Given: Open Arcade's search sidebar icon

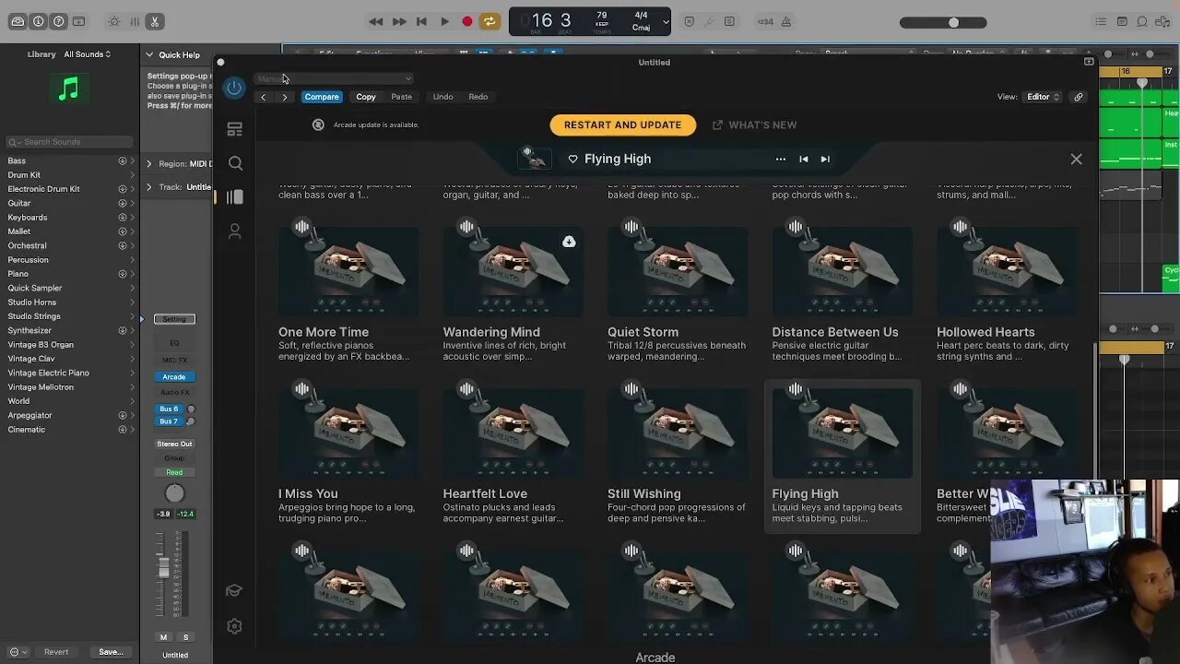Looking at the screenshot, I should pyautogui.click(x=235, y=163).
